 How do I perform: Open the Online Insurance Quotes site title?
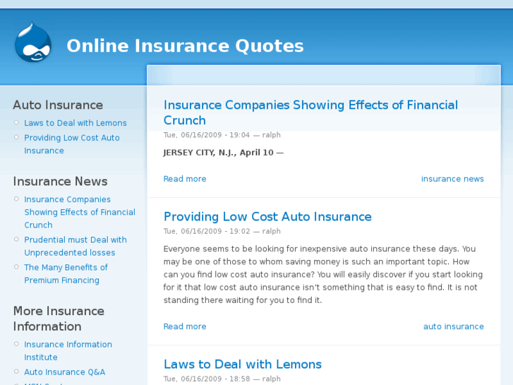[185, 46]
